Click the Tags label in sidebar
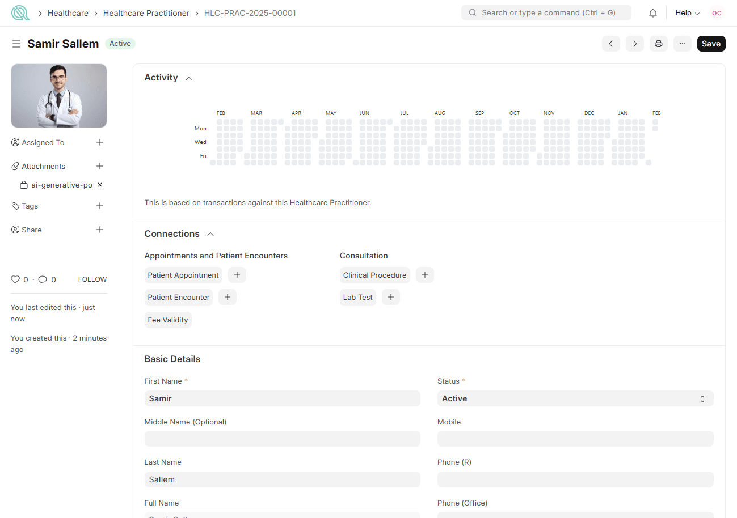Viewport: 737px width, 518px height. pos(30,206)
